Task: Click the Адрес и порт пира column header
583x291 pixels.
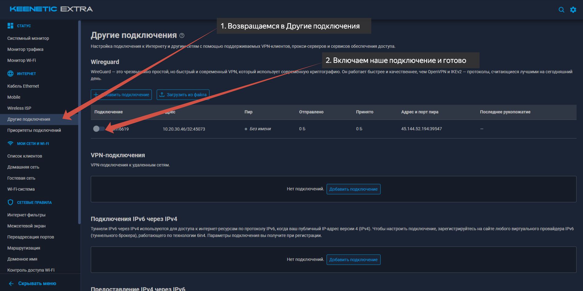Action: click(x=420, y=112)
